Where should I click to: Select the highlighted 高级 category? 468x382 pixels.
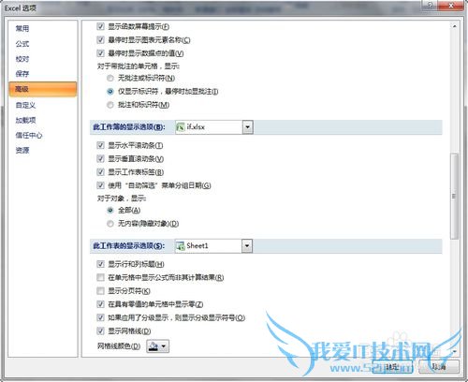pyautogui.click(x=43, y=89)
